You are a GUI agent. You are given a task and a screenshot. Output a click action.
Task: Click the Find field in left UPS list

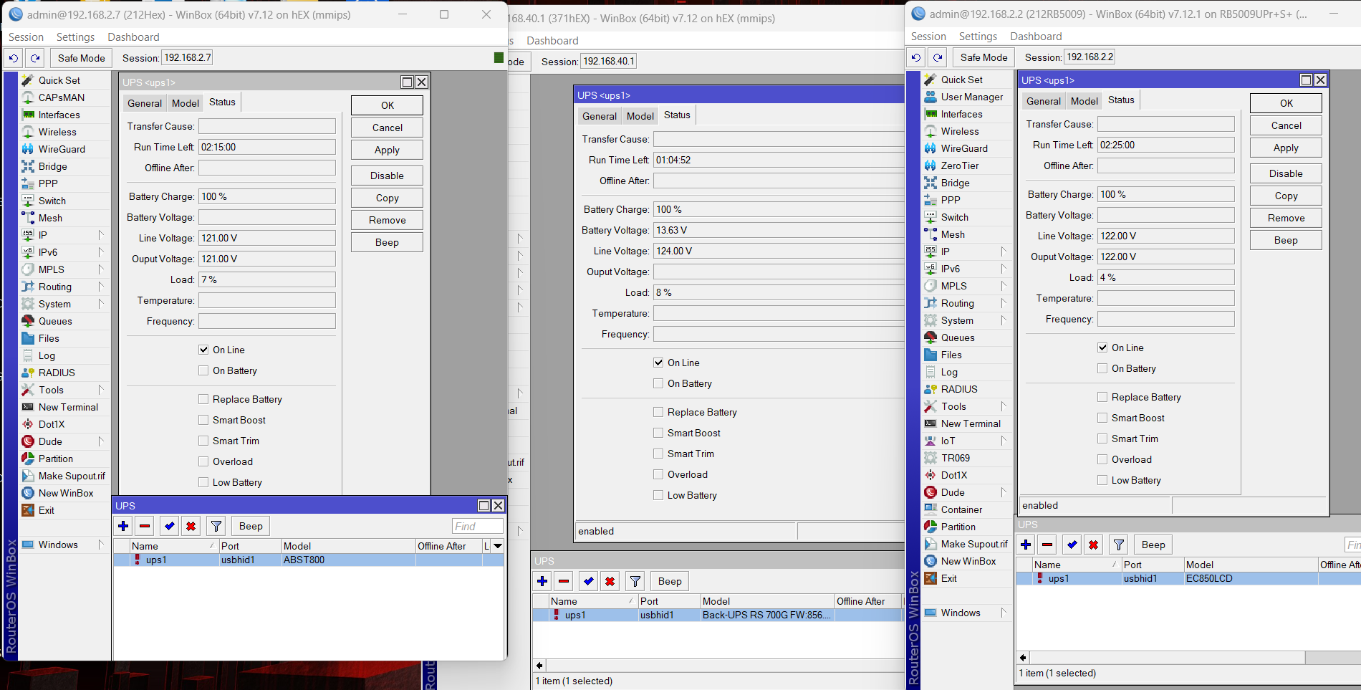tap(477, 527)
